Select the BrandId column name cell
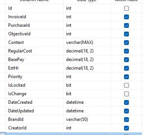This screenshot has height=135, width=143. point(34,119)
